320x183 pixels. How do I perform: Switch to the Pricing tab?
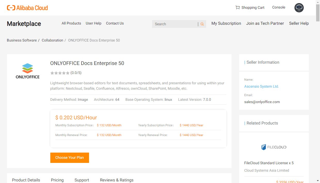click(57, 180)
